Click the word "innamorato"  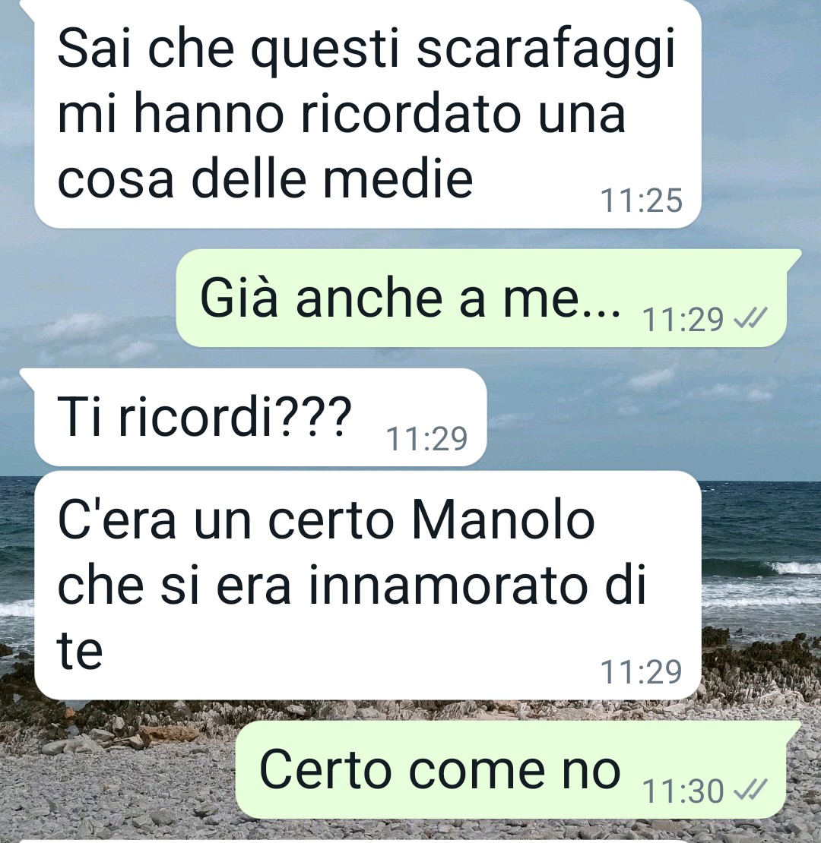(x=449, y=585)
